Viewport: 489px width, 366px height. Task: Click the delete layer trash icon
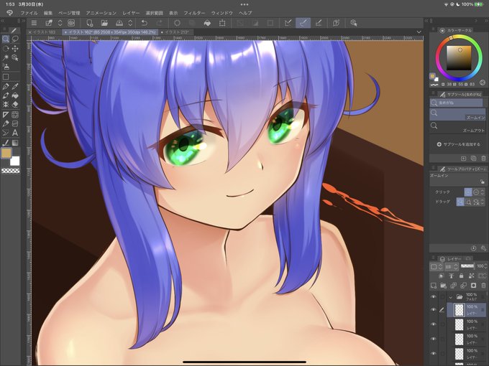(483, 286)
